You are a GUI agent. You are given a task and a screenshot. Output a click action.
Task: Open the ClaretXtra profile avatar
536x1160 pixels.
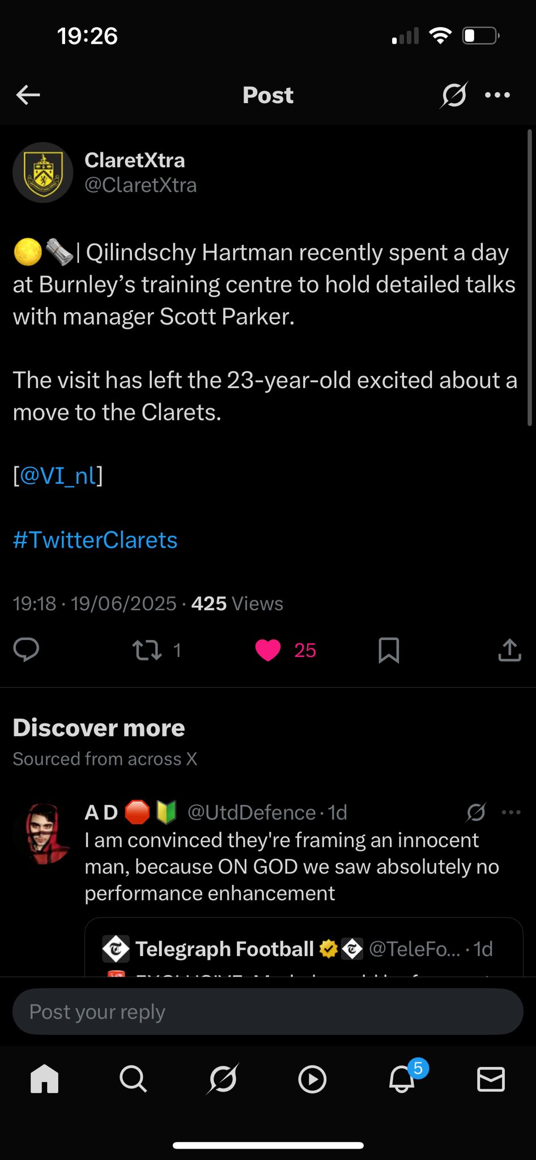pos(43,173)
